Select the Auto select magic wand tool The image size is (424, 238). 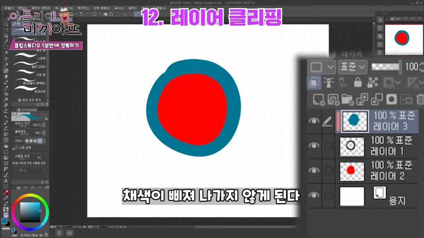(x=6, y=53)
